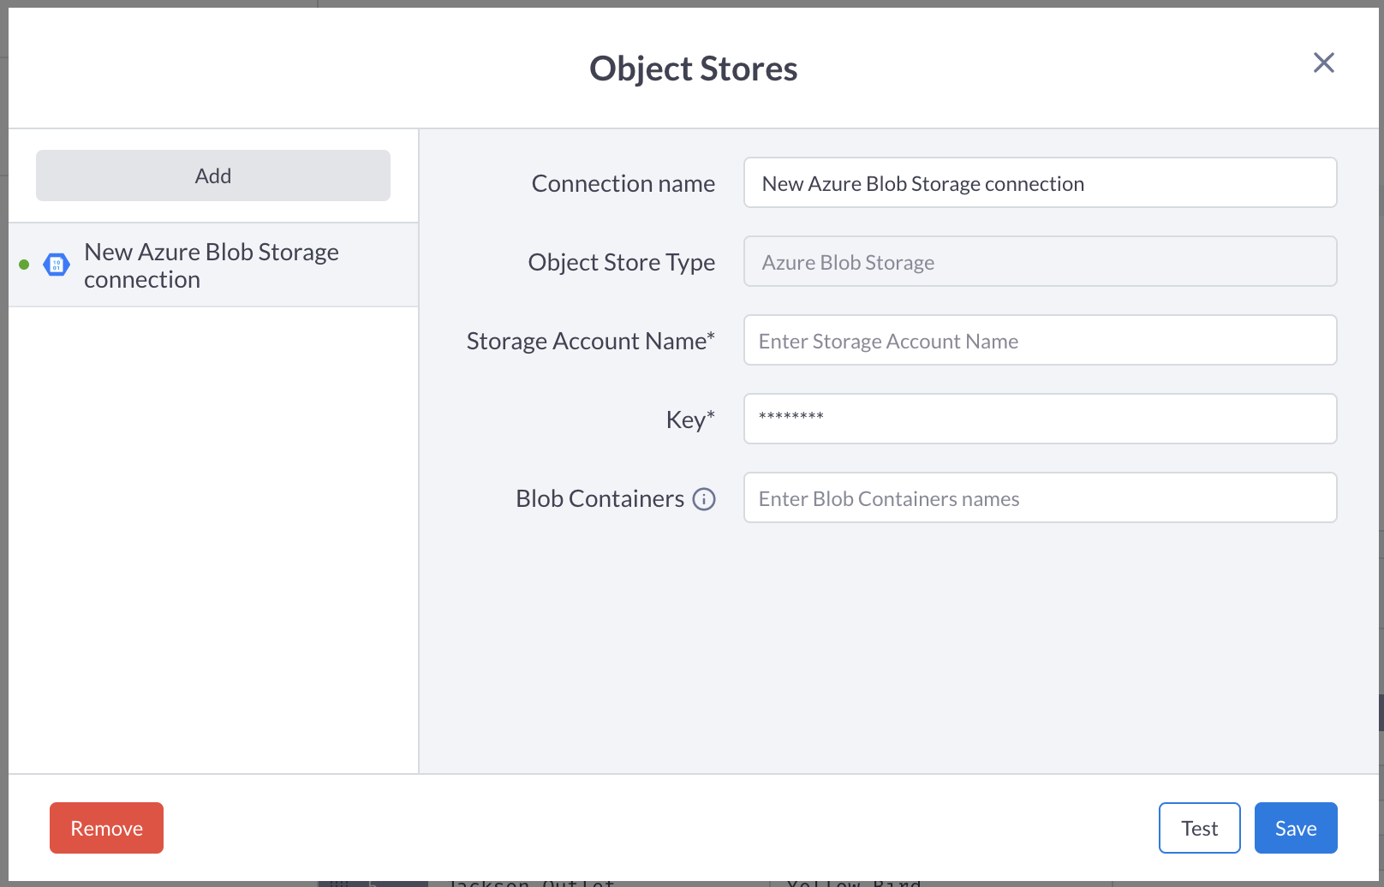
Task: Click the Add button
Action: (x=213, y=176)
